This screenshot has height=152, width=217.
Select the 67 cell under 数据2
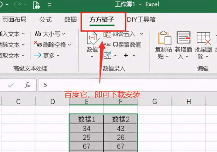pos(120,146)
